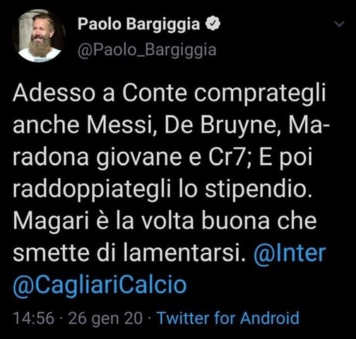
Task: Click the verified badge next to name
Action: pyautogui.click(x=213, y=23)
